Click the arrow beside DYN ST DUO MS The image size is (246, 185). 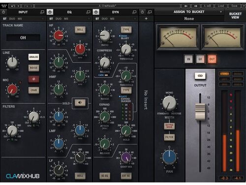135,19
